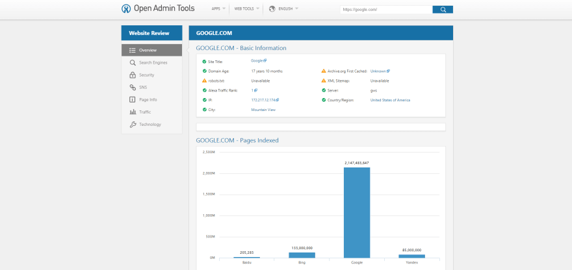This screenshot has width=572, height=270.
Task: Open the WEB TOOLS dropdown menu
Action: pyautogui.click(x=246, y=8)
